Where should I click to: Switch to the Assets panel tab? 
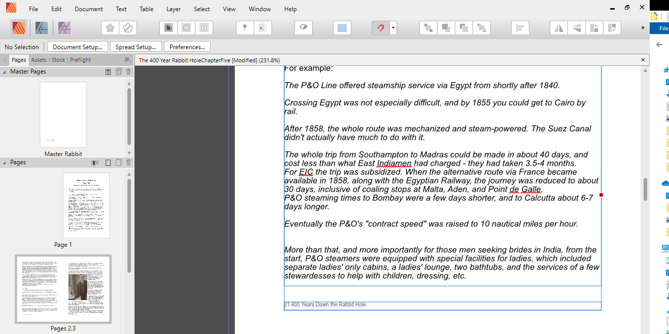pos(39,60)
